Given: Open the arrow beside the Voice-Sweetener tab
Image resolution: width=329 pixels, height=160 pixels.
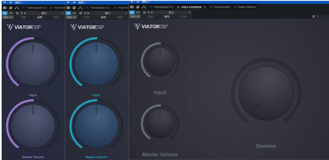Looking at the screenshot, I should tap(205, 7).
